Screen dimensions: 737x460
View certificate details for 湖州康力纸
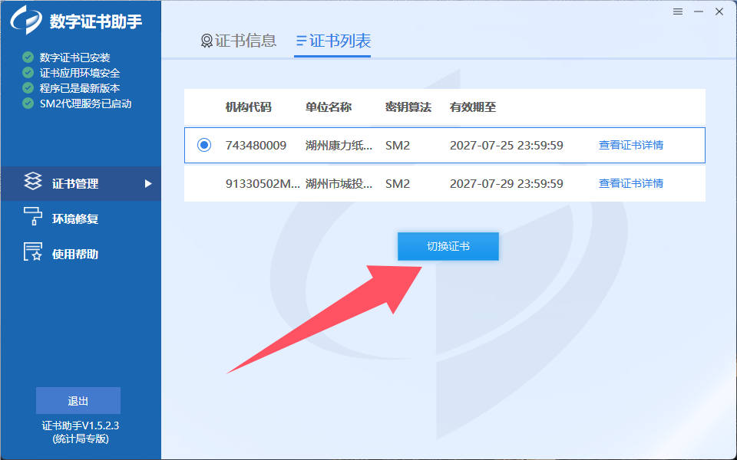coord(630,145)
